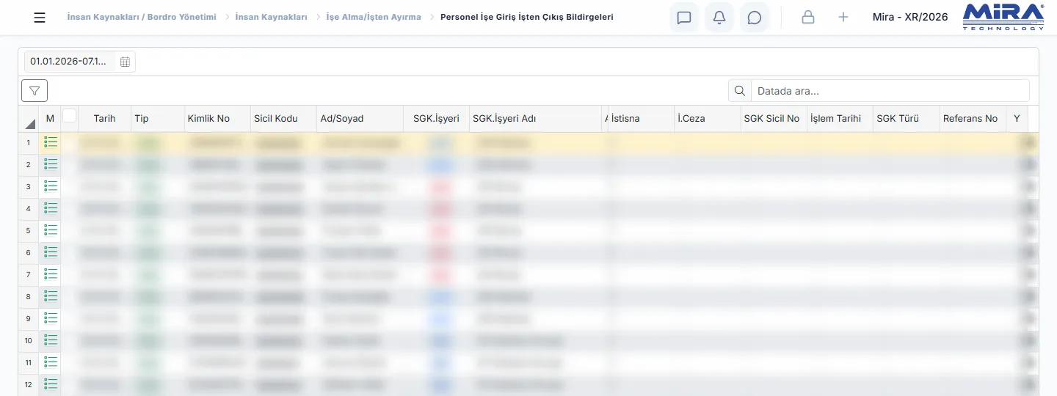This screenshot has height=396, width=1057.
Task: Go to İnsan Kaynakları / Bordro Yönetimi breadcrumb
Action: (x=142, y=17)
